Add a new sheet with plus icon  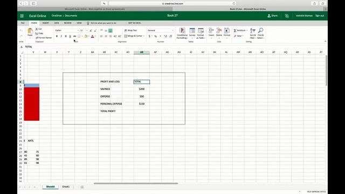[82, 187]
